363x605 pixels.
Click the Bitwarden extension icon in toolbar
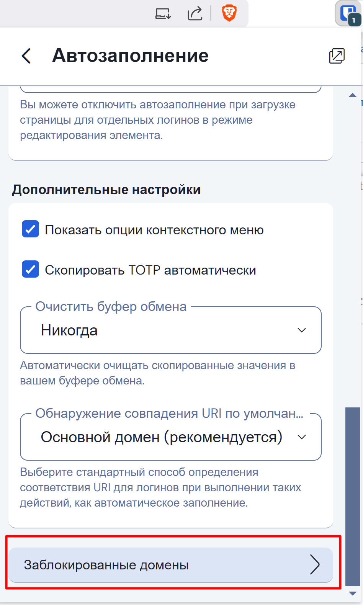[x=348, y=13]
